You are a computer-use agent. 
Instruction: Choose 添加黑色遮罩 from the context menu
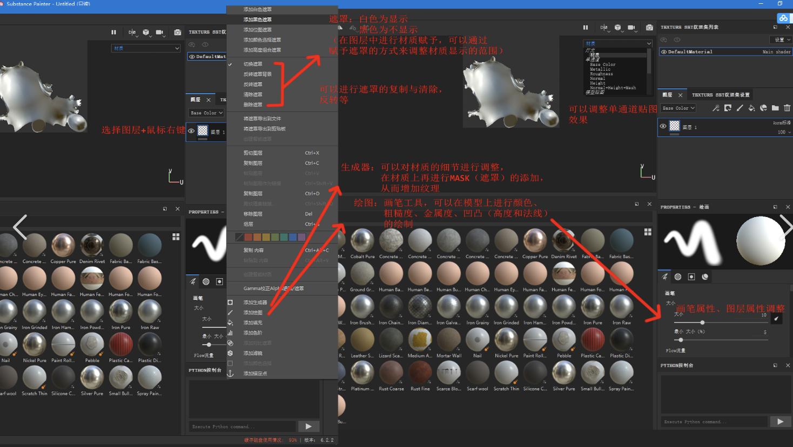click(x=258, y=19)
